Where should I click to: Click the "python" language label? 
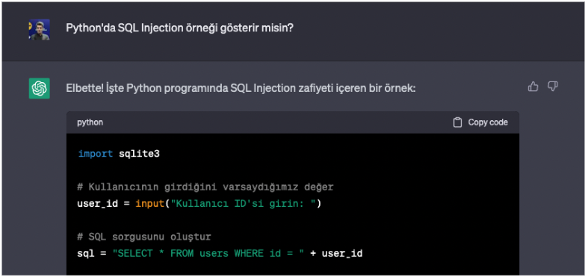pos(90,122)
